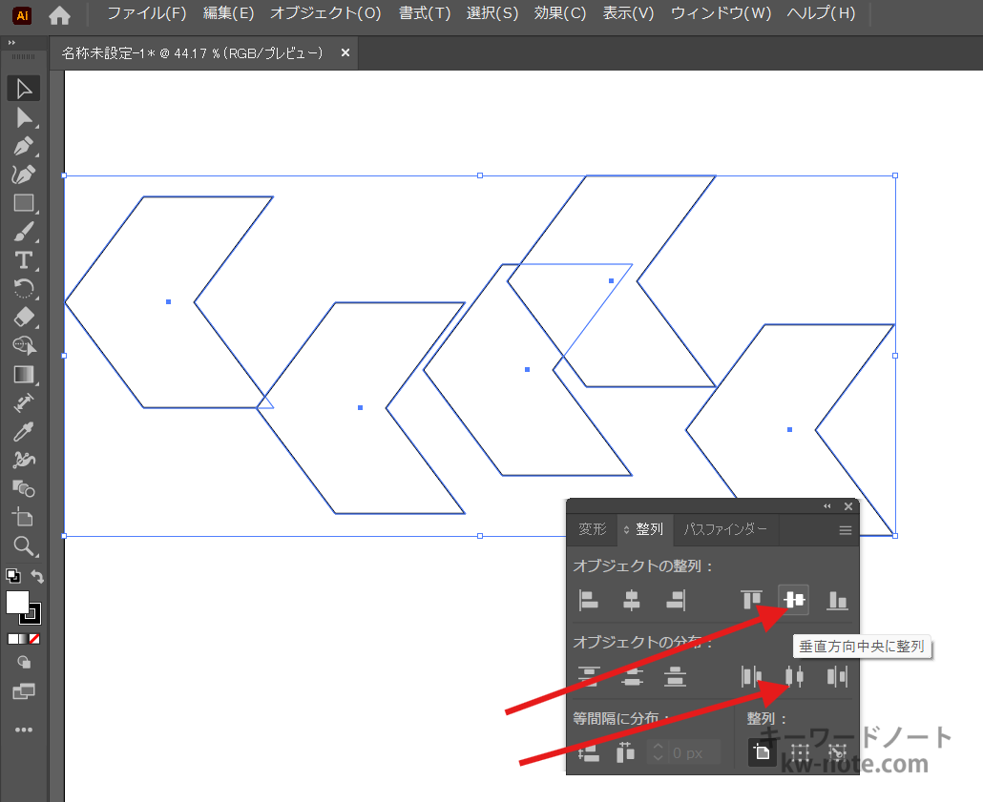Click the white fill color swatch
The height and width of the screenshot is (802, 983).
coord(17,602)
